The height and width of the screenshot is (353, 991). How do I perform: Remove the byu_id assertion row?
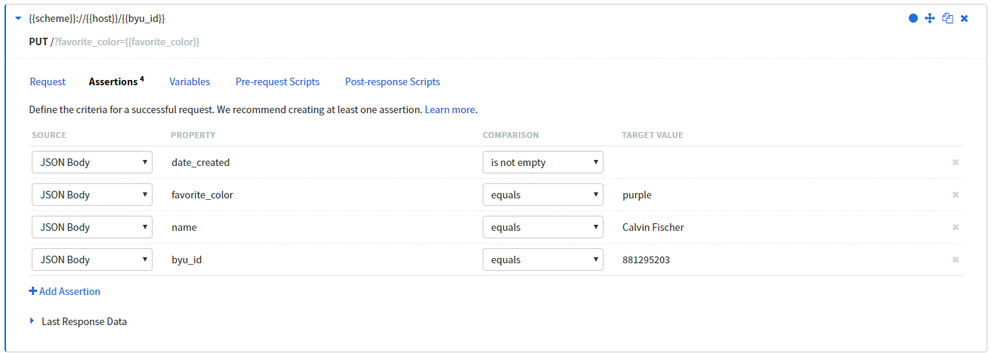pyautogui.click(x=955, y=259)
